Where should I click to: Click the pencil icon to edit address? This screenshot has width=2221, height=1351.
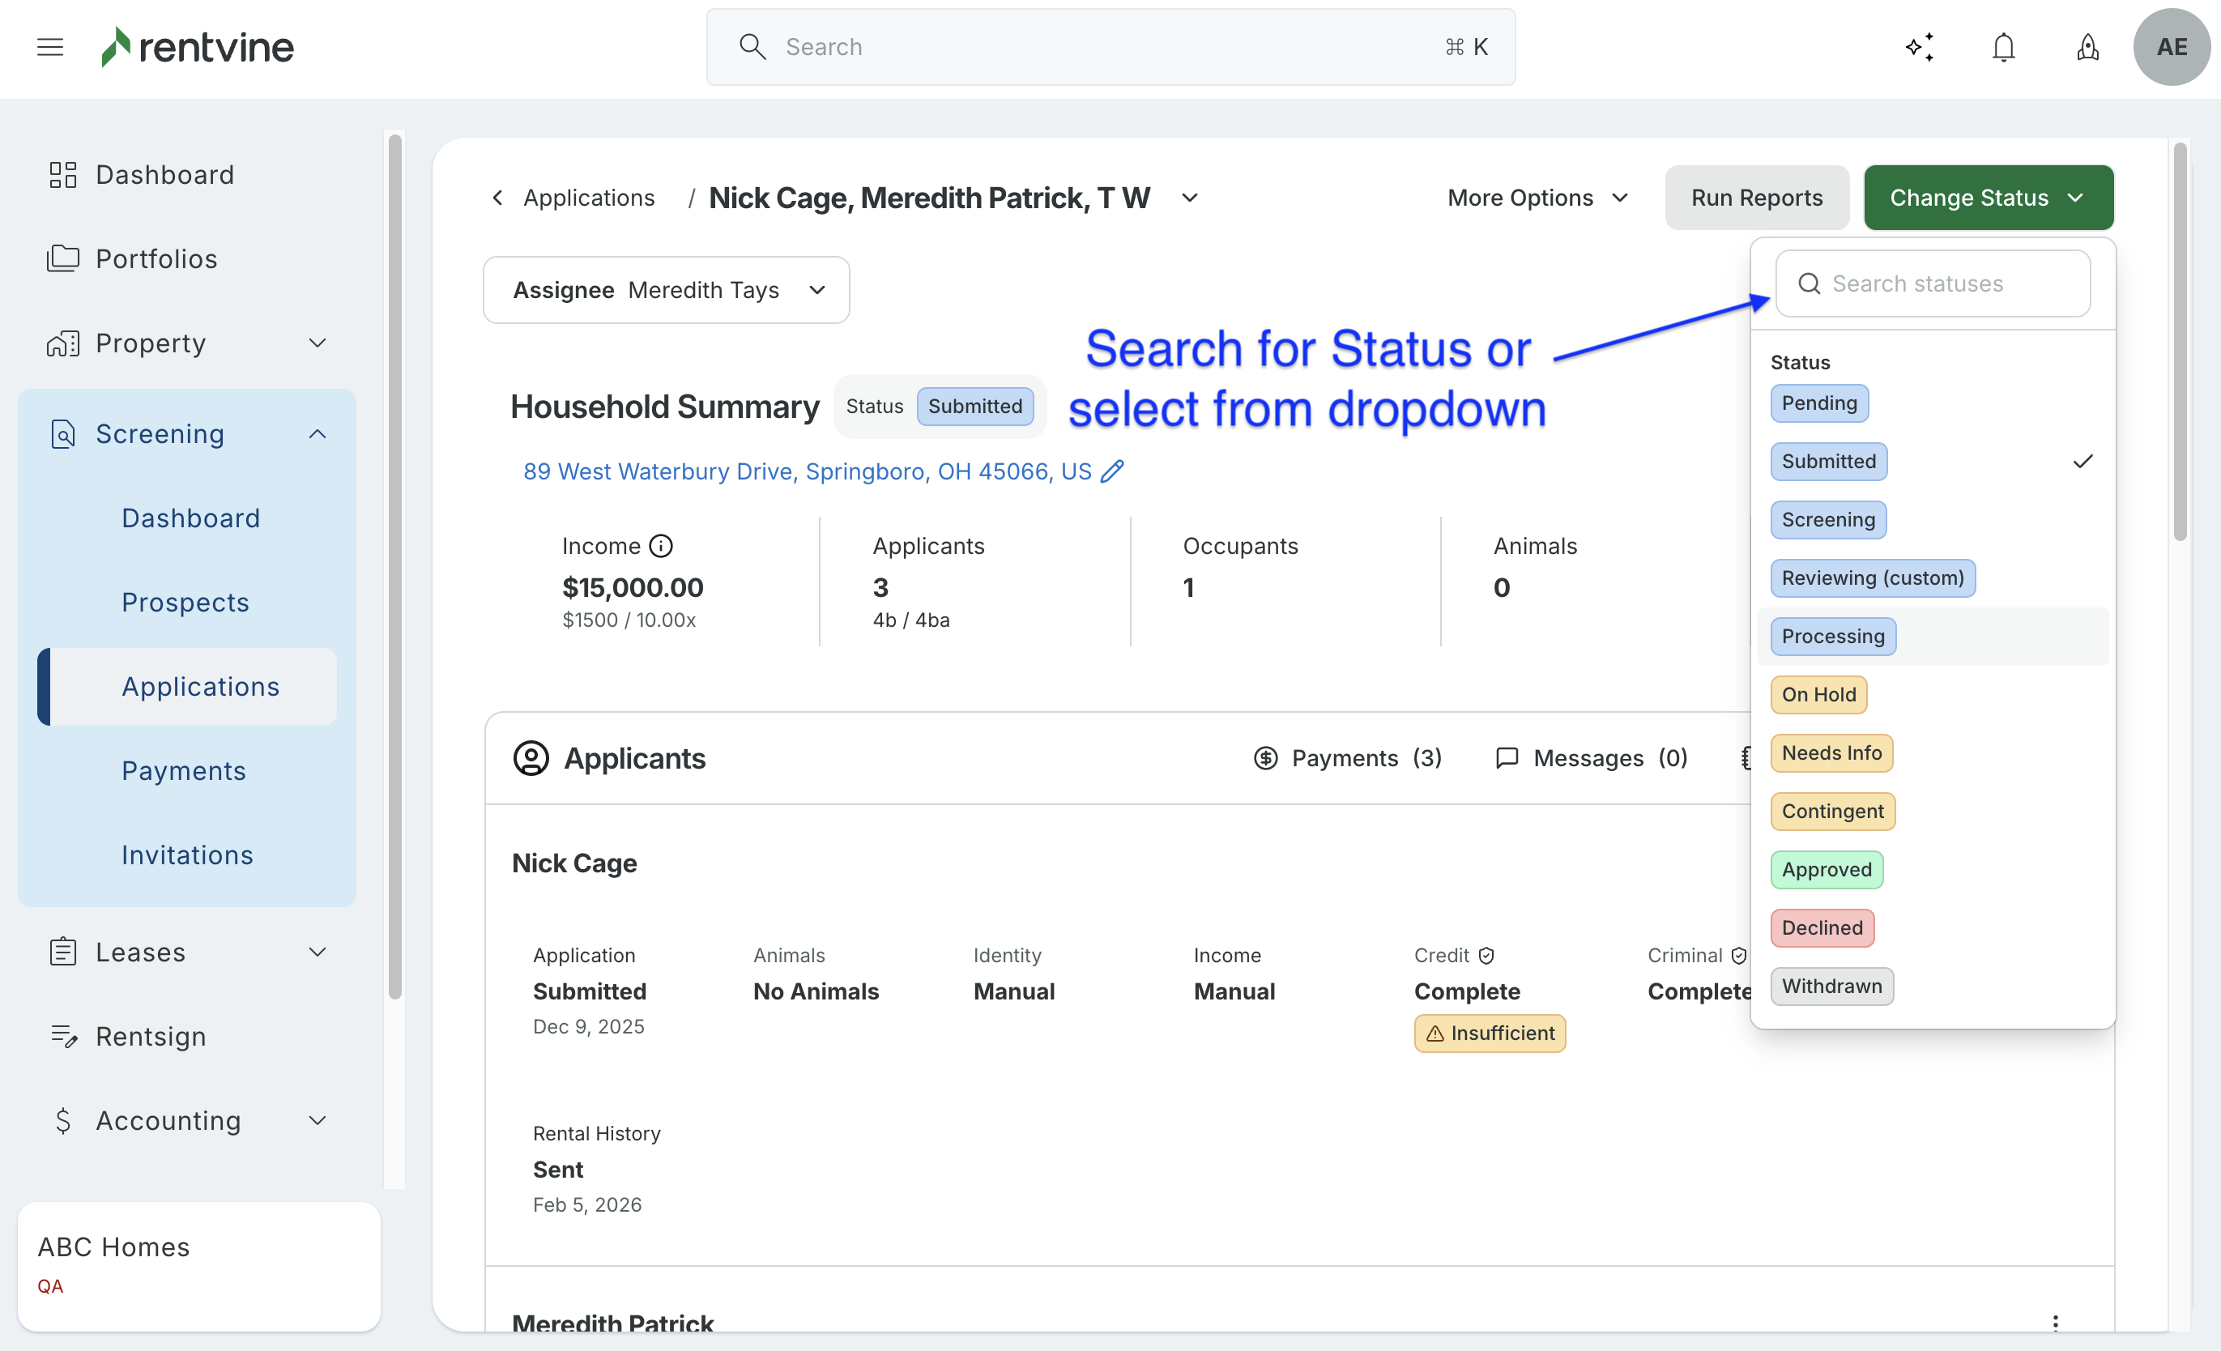[1112, 471]
